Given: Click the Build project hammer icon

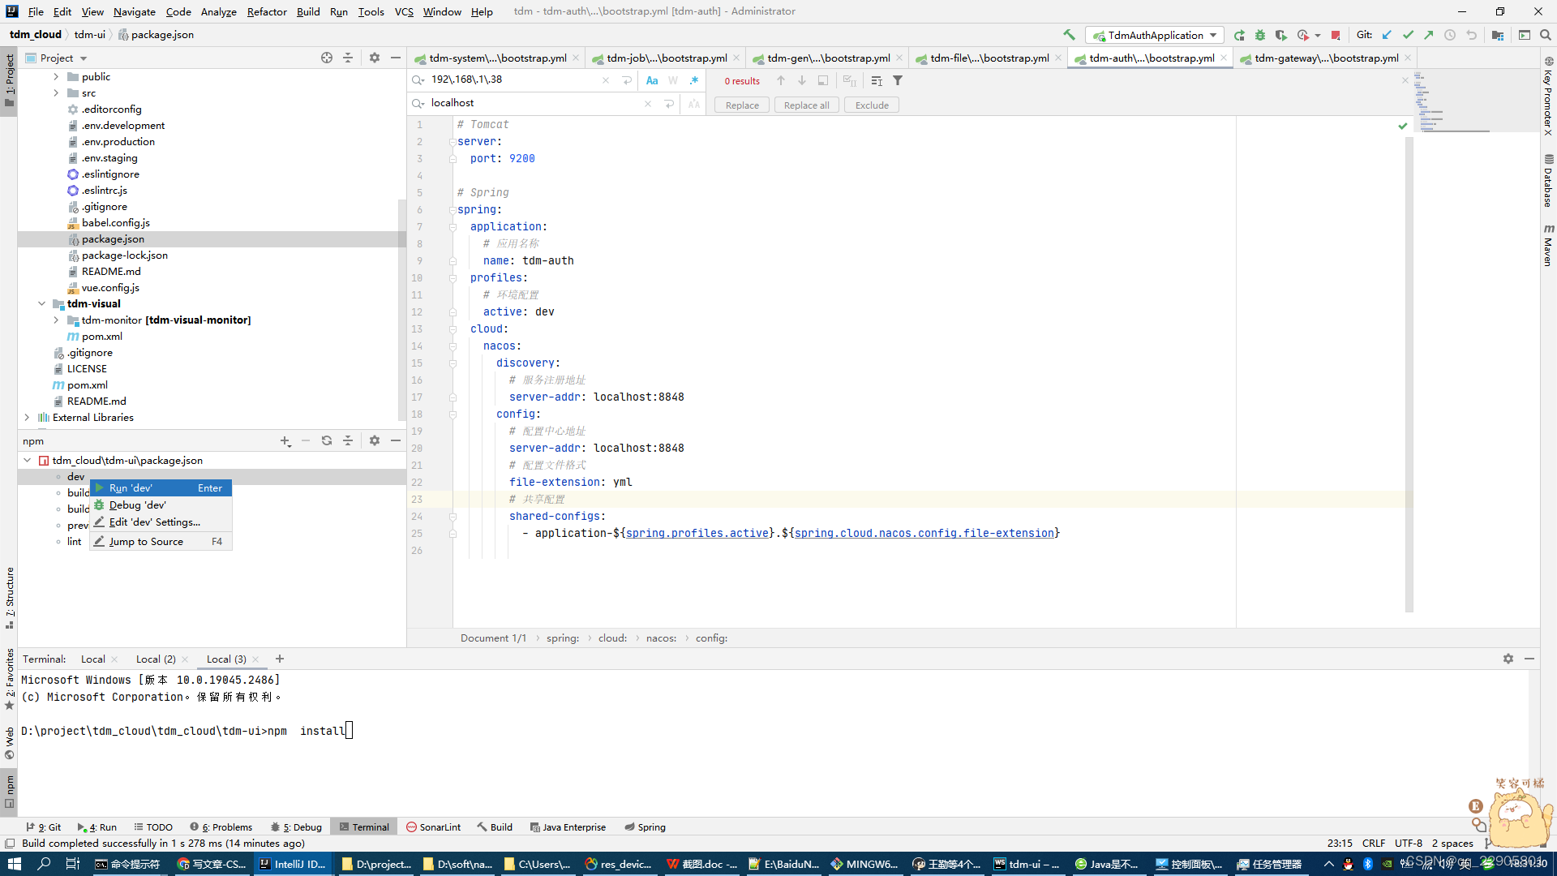Looking at the screenshot, I should click(1069, 35).
